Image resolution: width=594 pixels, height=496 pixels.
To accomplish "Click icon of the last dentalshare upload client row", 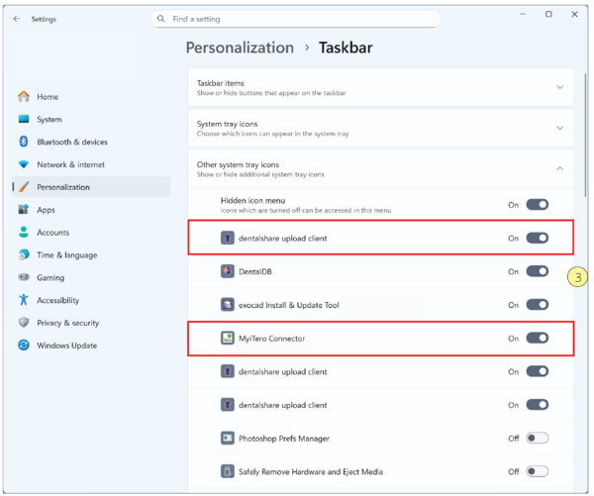I will point(228,405).
